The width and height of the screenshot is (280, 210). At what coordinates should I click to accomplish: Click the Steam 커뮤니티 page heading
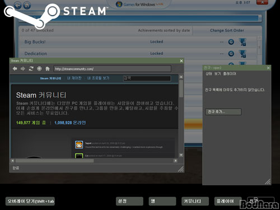point(41,95)
